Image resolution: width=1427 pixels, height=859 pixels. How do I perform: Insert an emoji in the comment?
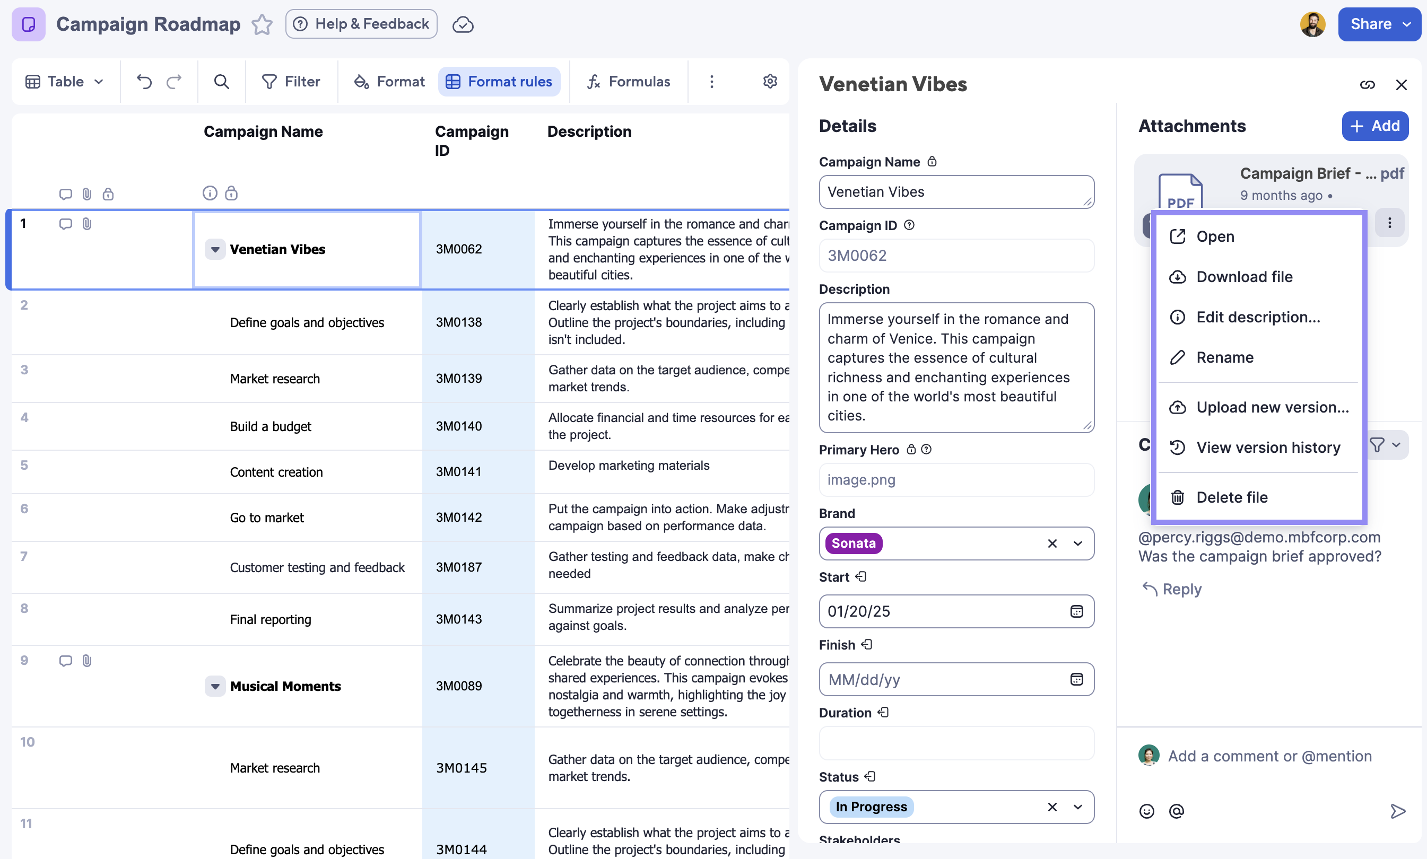[1146, 811]
